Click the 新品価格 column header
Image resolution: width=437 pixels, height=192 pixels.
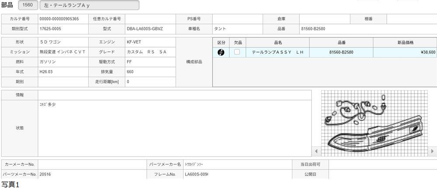point(405,42)
